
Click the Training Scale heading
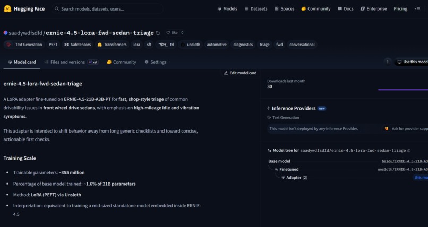(20, 158)
